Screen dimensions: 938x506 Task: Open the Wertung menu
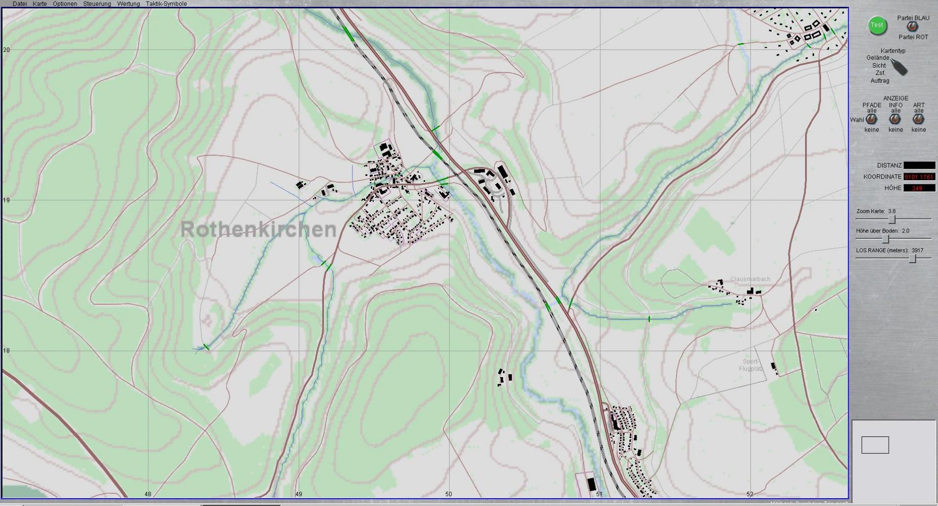point(128,3)
